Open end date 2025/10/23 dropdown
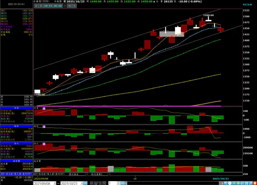The image size is (257, 185). coord(82,183)
